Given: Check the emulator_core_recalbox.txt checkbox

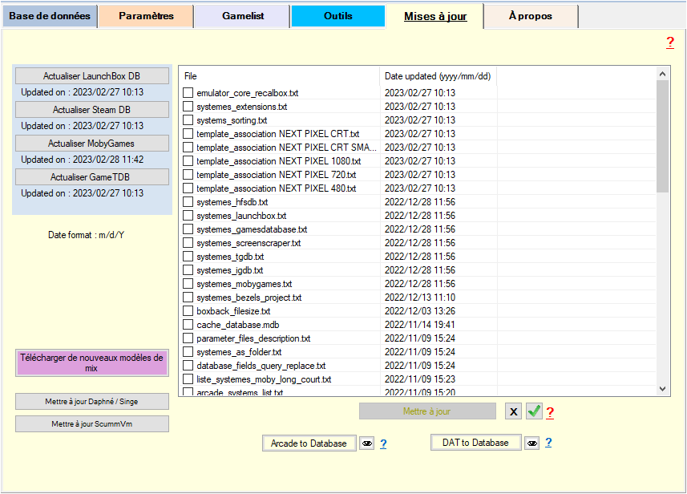Looking at the screenshot, I should tap(188, 93).
